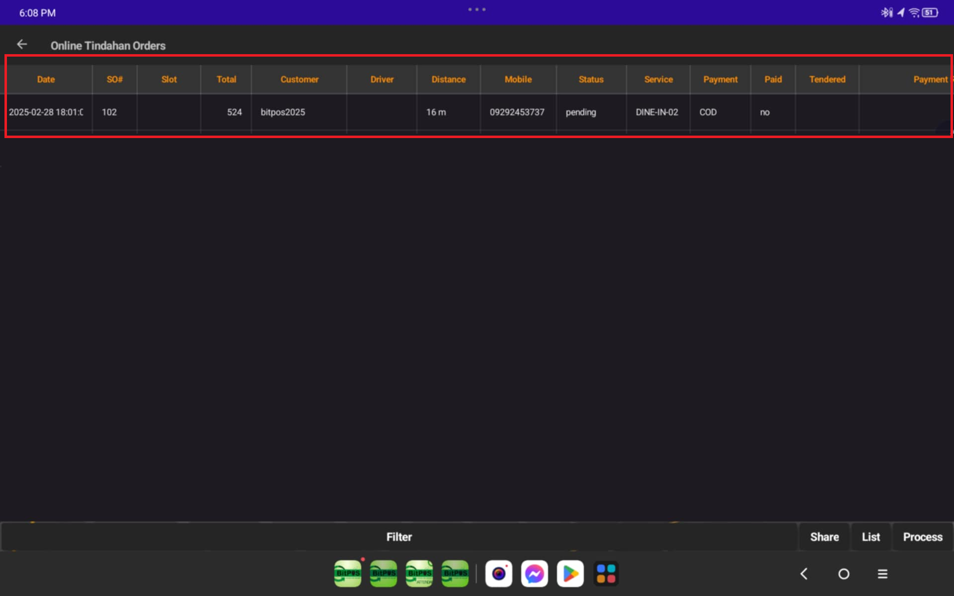The width and height of the screenshot is (954, 596).
Task: Go back using the arrow beside Online Tindahan Orders
Action: click(22, 45)
